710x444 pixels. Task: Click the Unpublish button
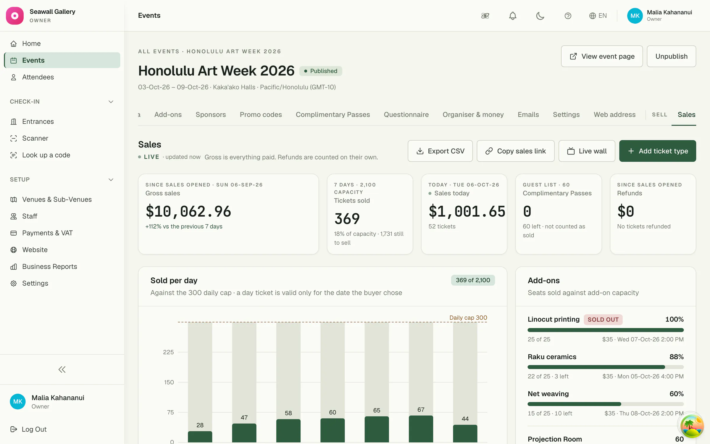(x=671, y=56)
